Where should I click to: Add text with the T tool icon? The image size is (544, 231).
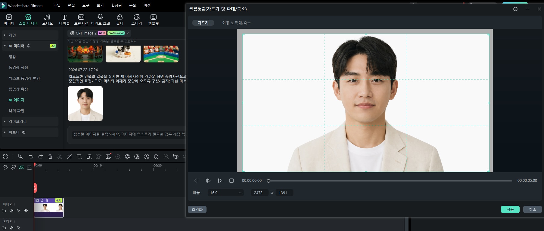click(x=79, y=157)
